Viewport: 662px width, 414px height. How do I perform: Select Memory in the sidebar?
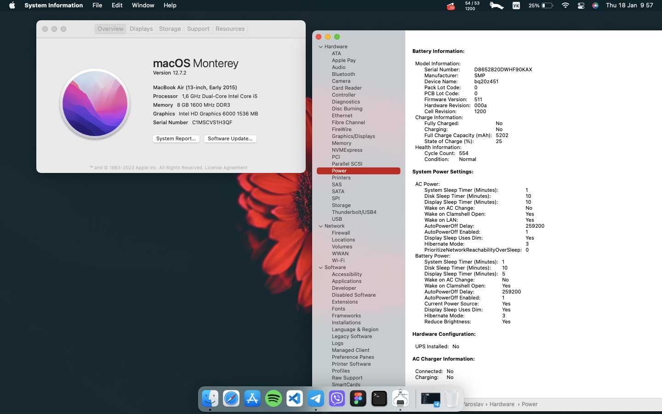coord(342,143)
